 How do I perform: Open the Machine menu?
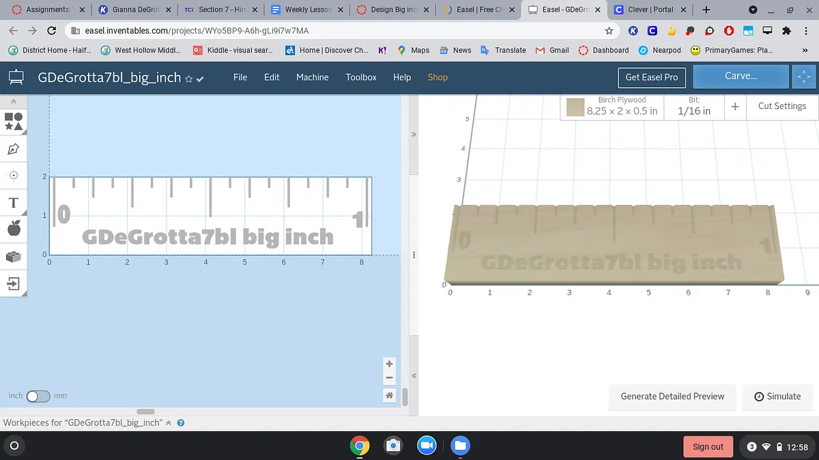pos(312,77)
